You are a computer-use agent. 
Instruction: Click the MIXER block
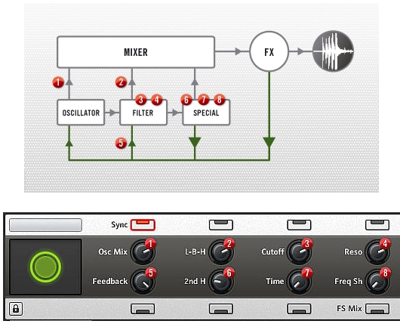136,52
